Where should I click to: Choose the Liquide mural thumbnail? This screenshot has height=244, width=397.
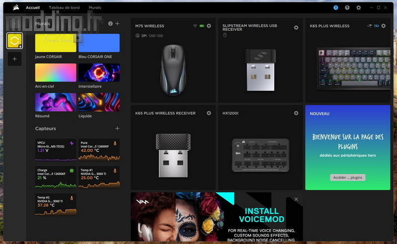[99, 102]
